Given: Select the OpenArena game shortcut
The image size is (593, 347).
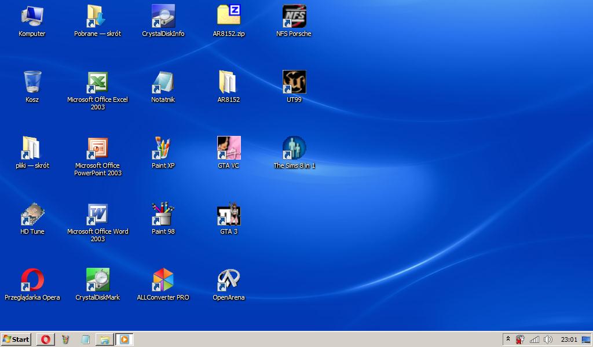Looking at the screenshot, I should (x=228, y=285).
